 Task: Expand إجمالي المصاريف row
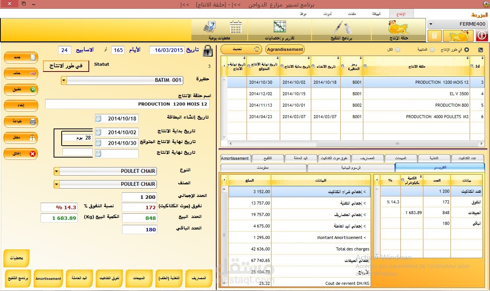tap(365, 215)
